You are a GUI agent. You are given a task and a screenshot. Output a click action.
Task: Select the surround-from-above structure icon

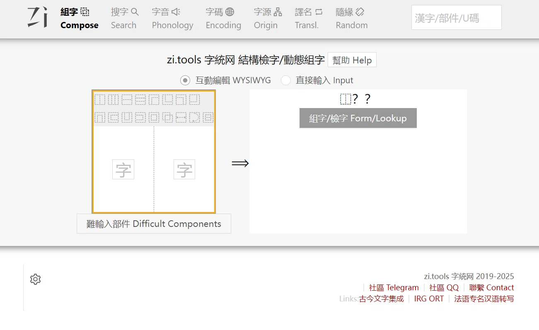pyautogui.click(x=100, y=117)
